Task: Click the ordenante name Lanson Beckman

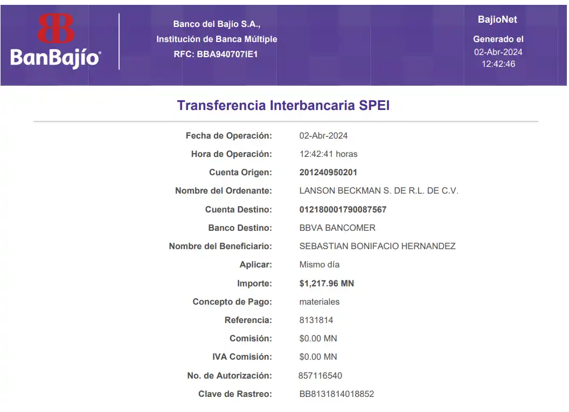Action: tap(379, 191)
